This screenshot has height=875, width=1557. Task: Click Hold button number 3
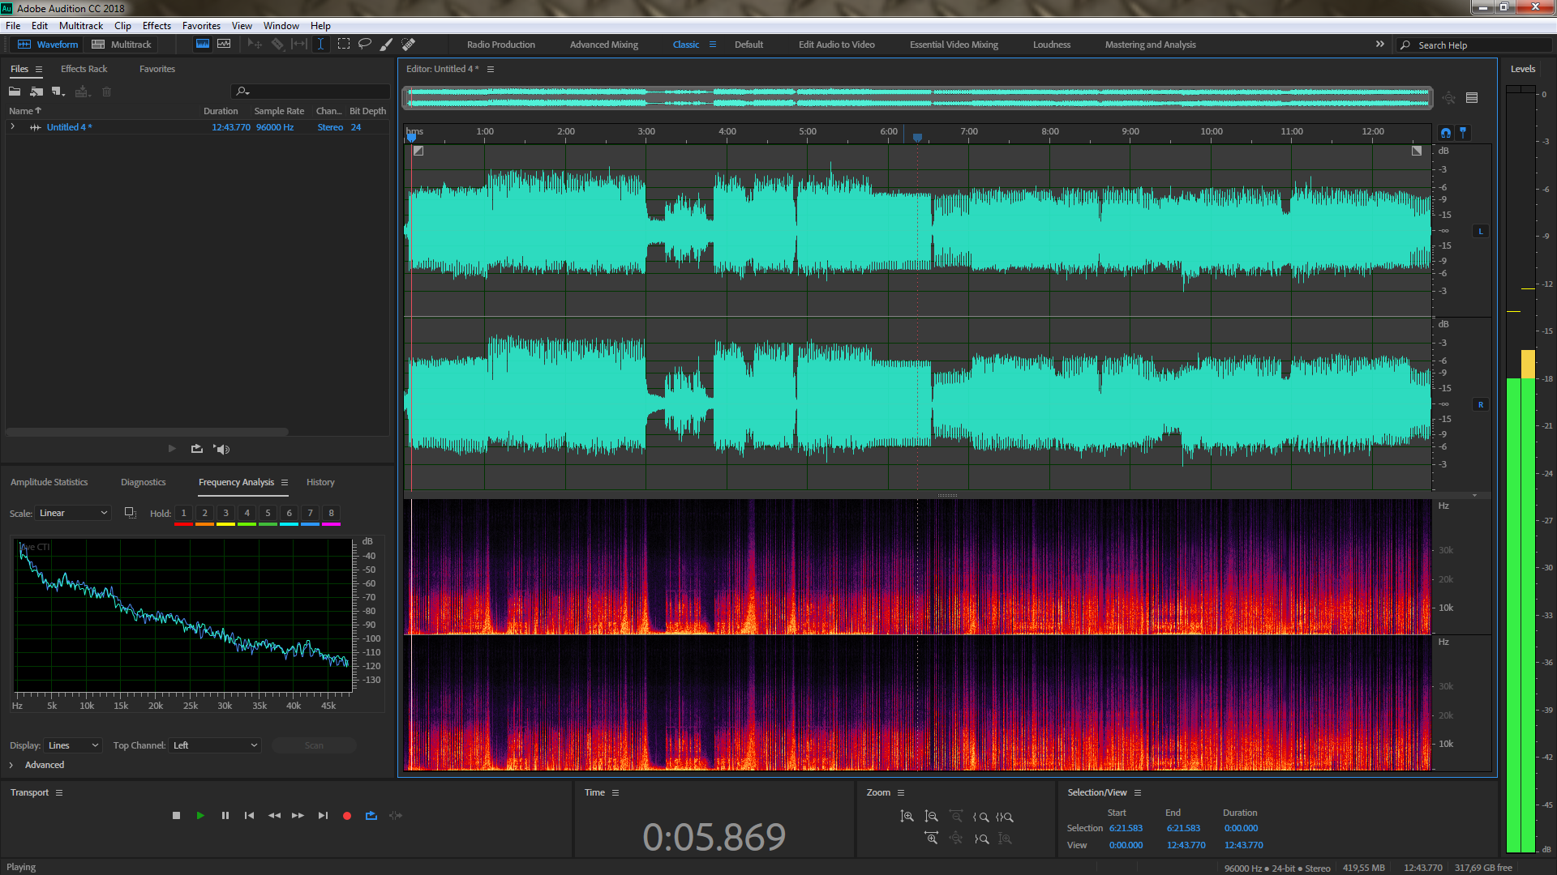225,513
